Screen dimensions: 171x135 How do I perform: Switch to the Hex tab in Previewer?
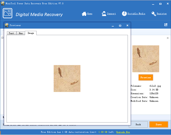click(21, 33)
